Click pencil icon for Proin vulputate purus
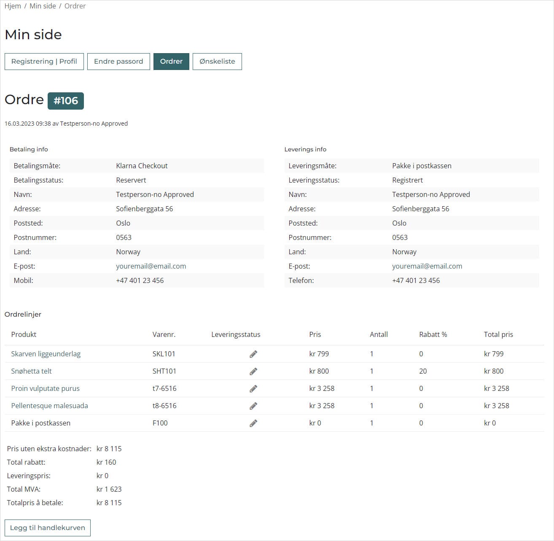The image size is (554, 541). pos(253,389)
